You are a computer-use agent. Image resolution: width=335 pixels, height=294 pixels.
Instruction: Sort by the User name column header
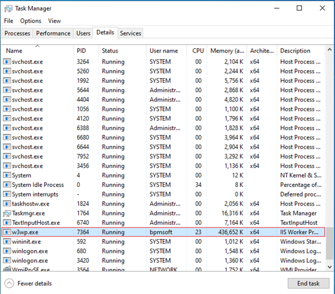click(x=167, y=51)
